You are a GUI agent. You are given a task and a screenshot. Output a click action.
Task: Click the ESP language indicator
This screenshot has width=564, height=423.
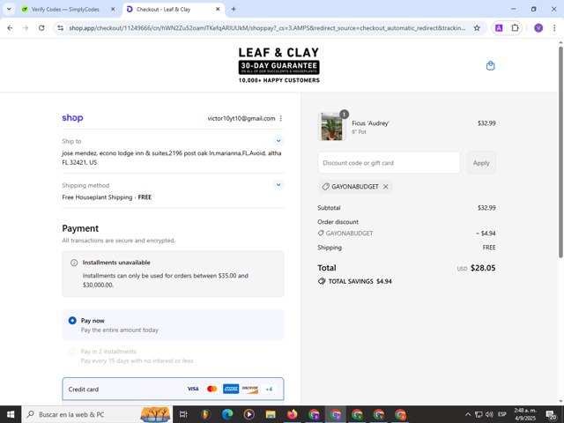click(501, 414)
